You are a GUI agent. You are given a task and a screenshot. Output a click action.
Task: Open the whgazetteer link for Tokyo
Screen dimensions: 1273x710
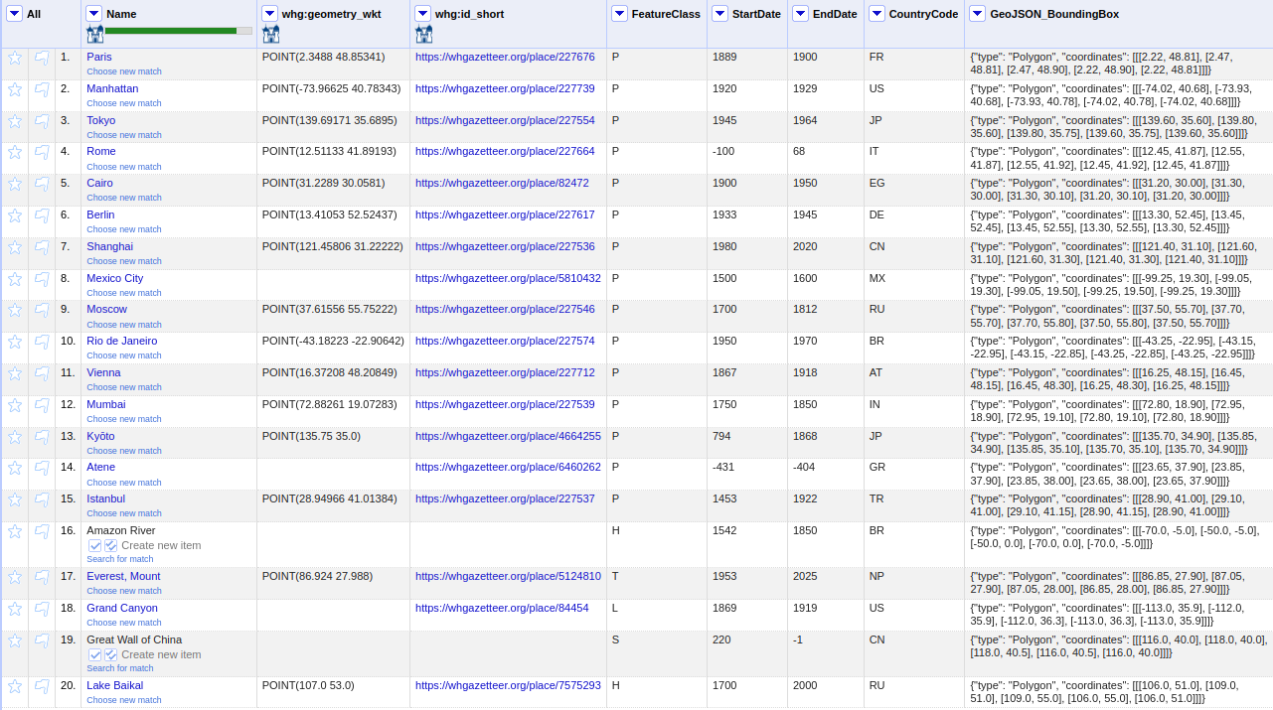505,120
